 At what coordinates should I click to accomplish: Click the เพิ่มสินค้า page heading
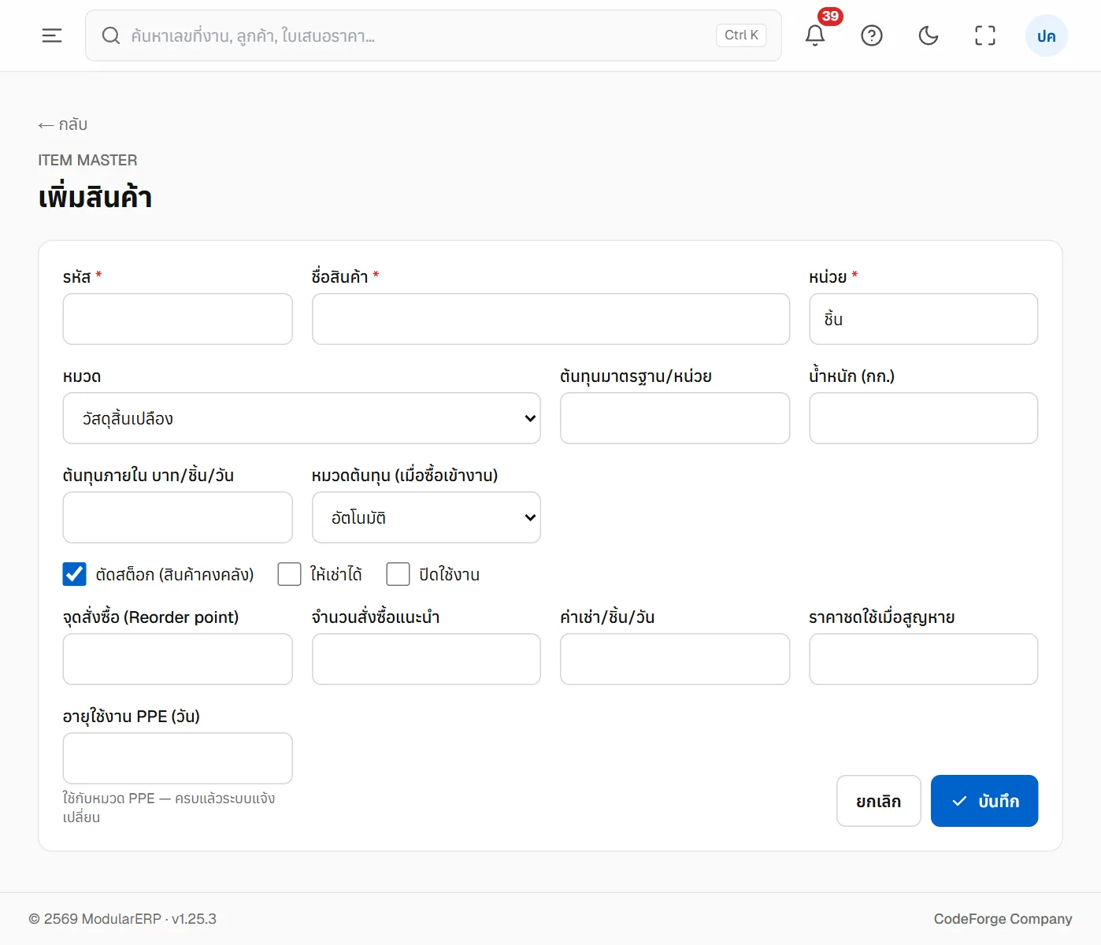pos(95,197)
